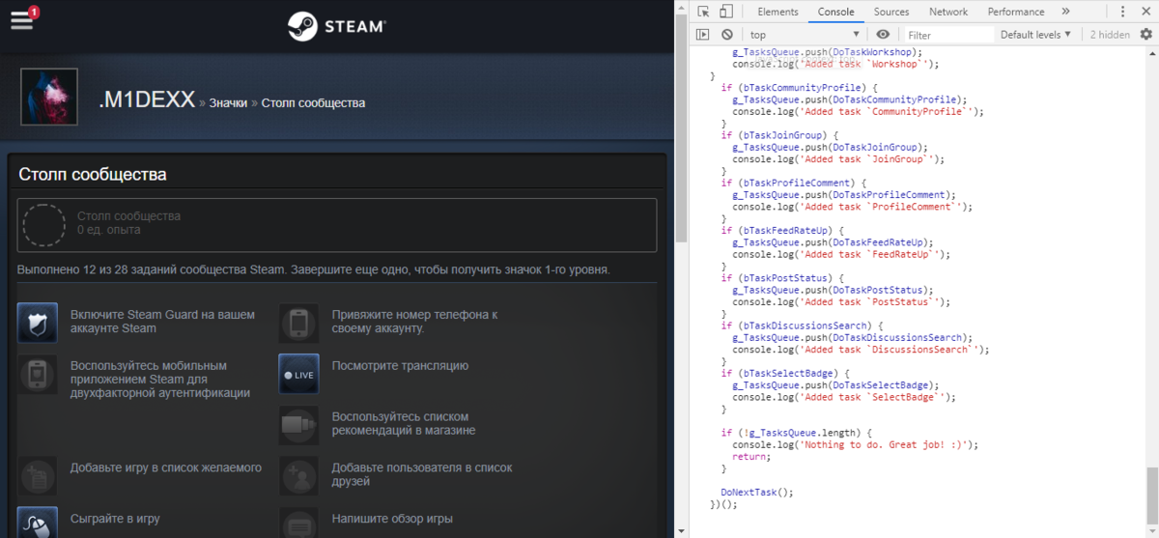
Task: Click the 'Столп сообщества' page heading
Action: [x=93, y=175]
